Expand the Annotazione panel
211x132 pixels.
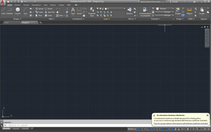click(78, 19)
